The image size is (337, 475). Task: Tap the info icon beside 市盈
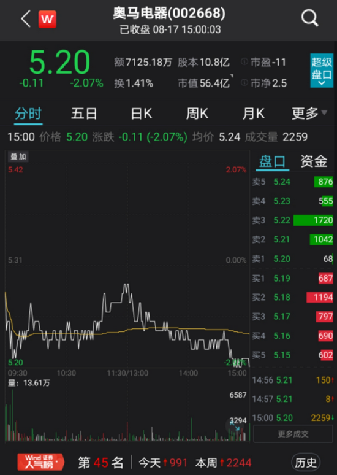click(x=244, y=62)
